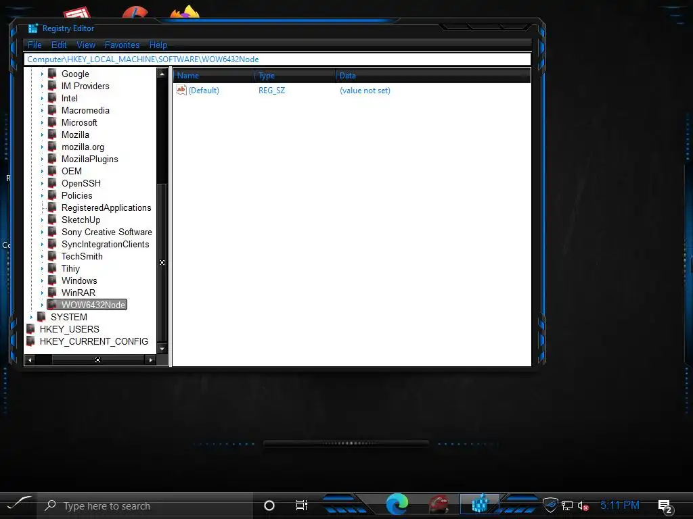Screen dimensions: 693x519
Task: Click the tree horizontal scroll left arrow
Action: pos(30,360)
